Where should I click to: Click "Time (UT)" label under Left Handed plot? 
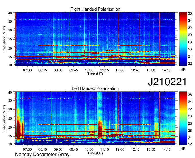[95, 153]
